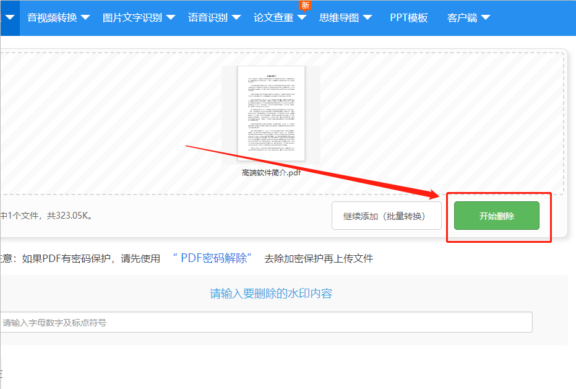Expand the 图片文字识别 menu
The height and width of the screenshot is (389, 576).
(x=139, y=17)
